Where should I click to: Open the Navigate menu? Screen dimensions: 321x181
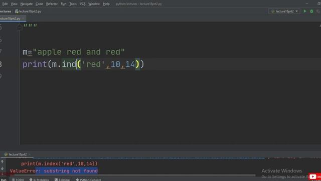coord(27,4)
